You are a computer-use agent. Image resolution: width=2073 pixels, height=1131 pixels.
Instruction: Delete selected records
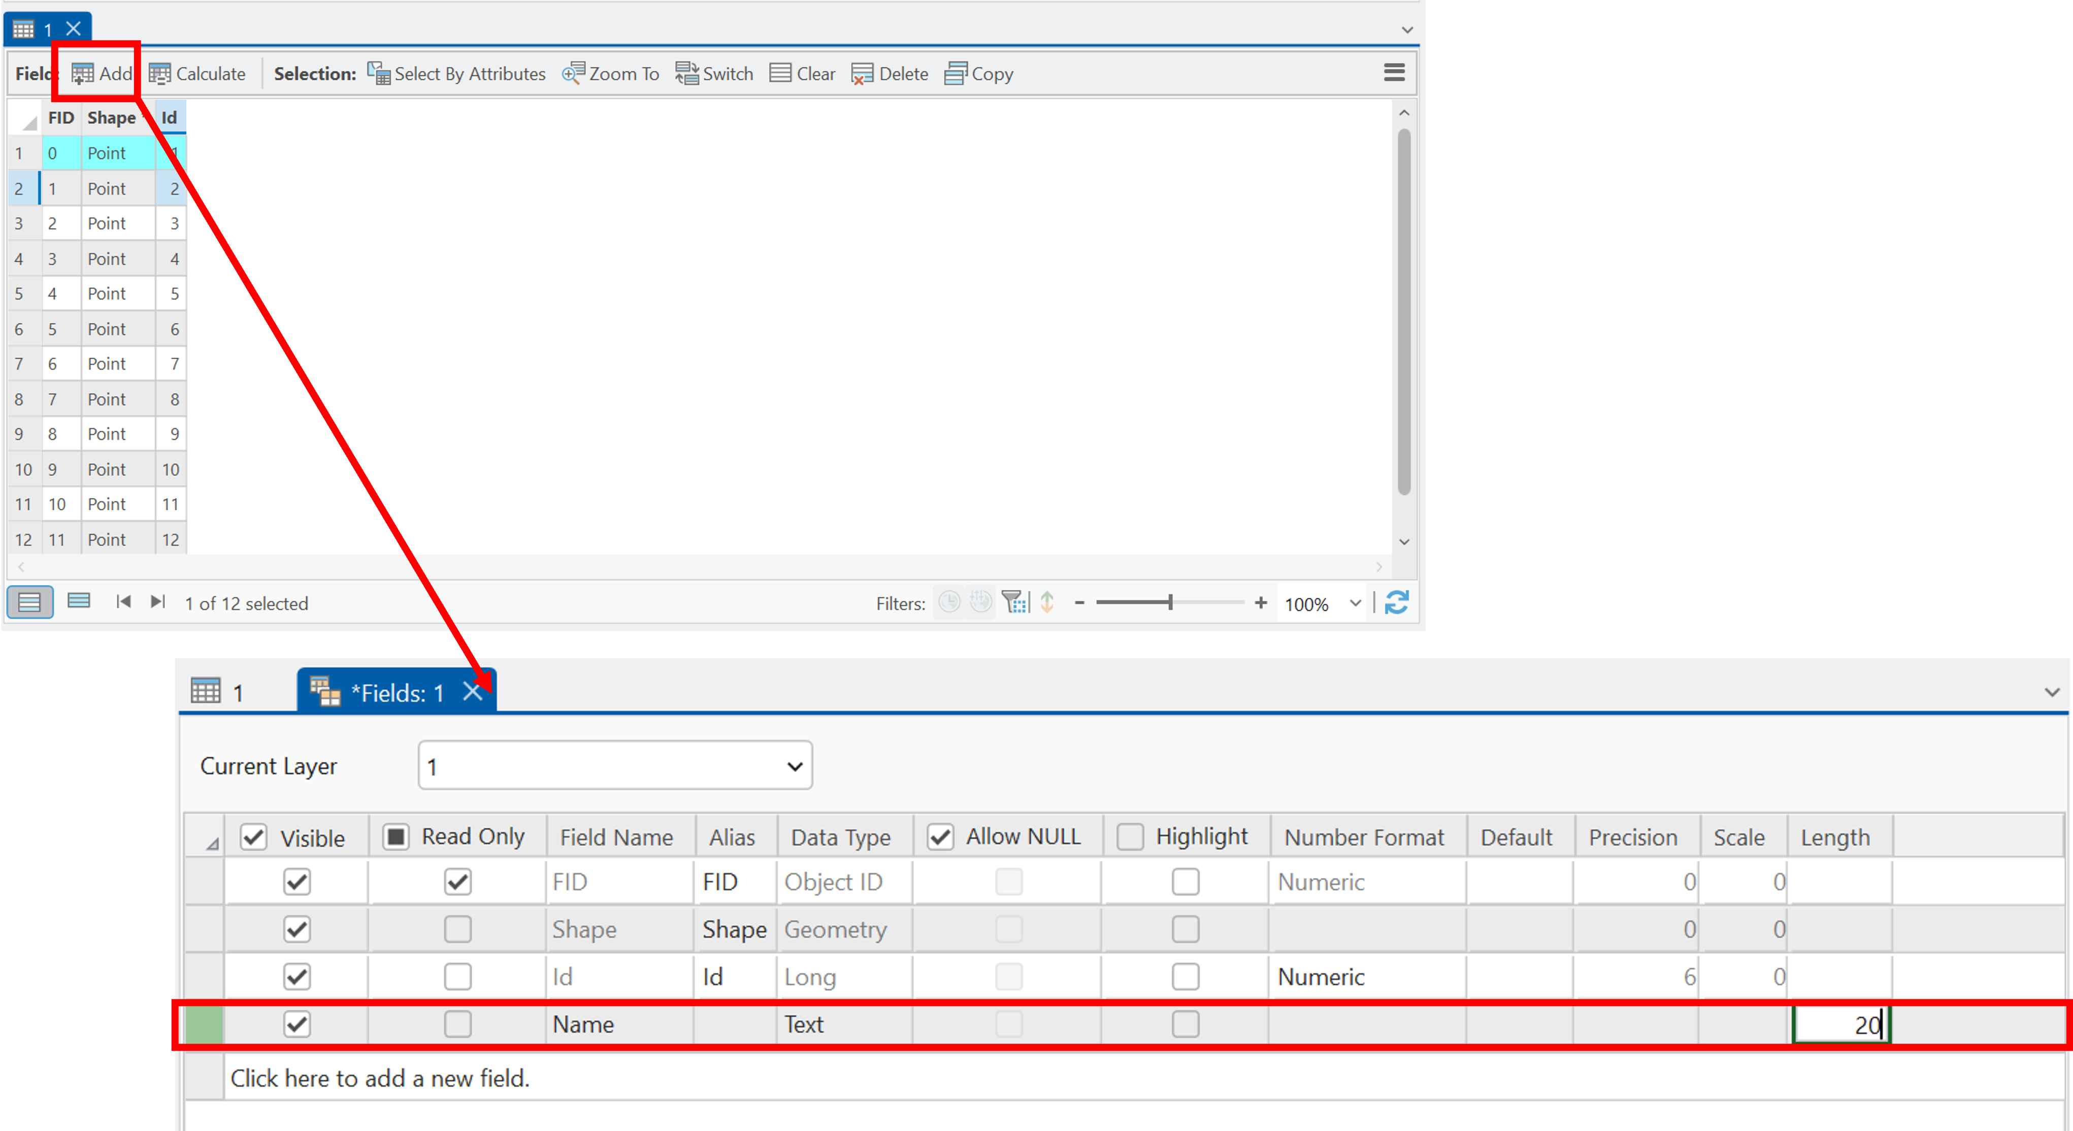click(x=890, y=74)
